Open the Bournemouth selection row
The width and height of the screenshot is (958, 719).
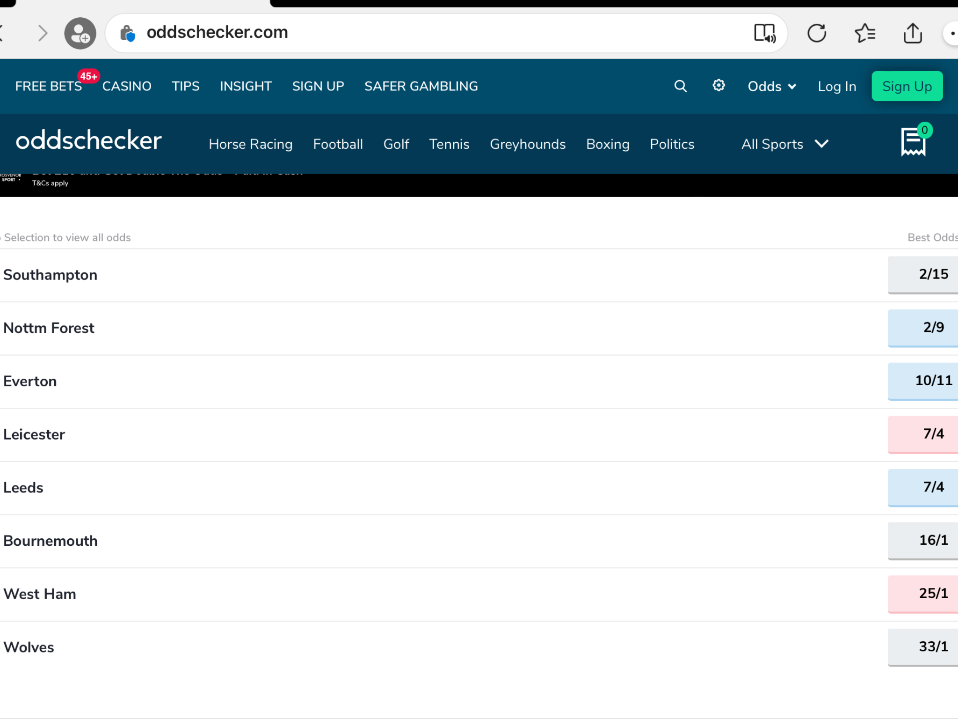pyautogui.click(x=479, y=541)
